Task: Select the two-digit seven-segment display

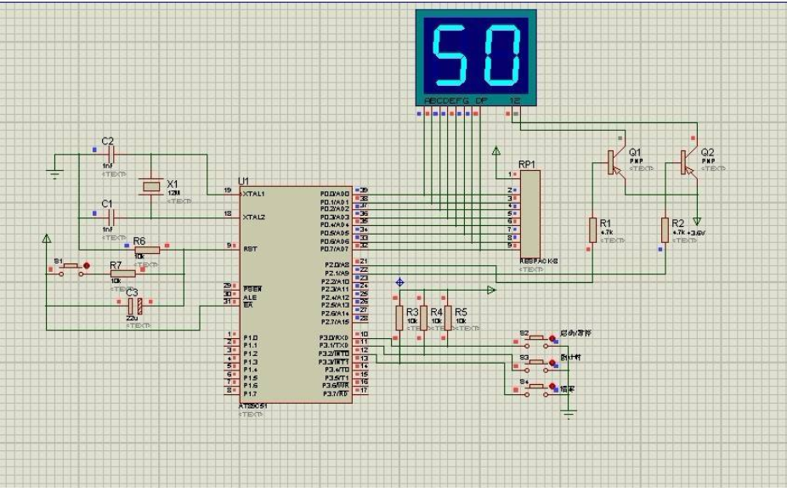Action: [476, 57]
